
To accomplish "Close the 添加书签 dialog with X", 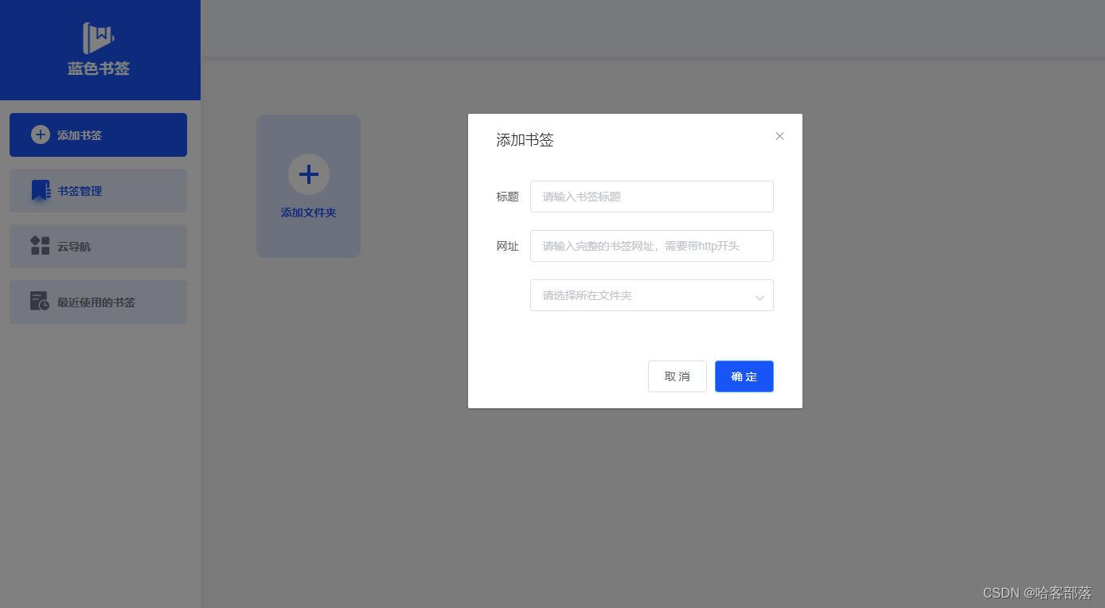I will [x=779, y=136].
